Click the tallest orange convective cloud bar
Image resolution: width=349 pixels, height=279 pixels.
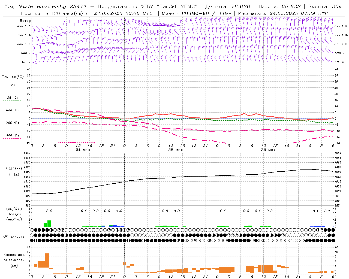point(47,260)
